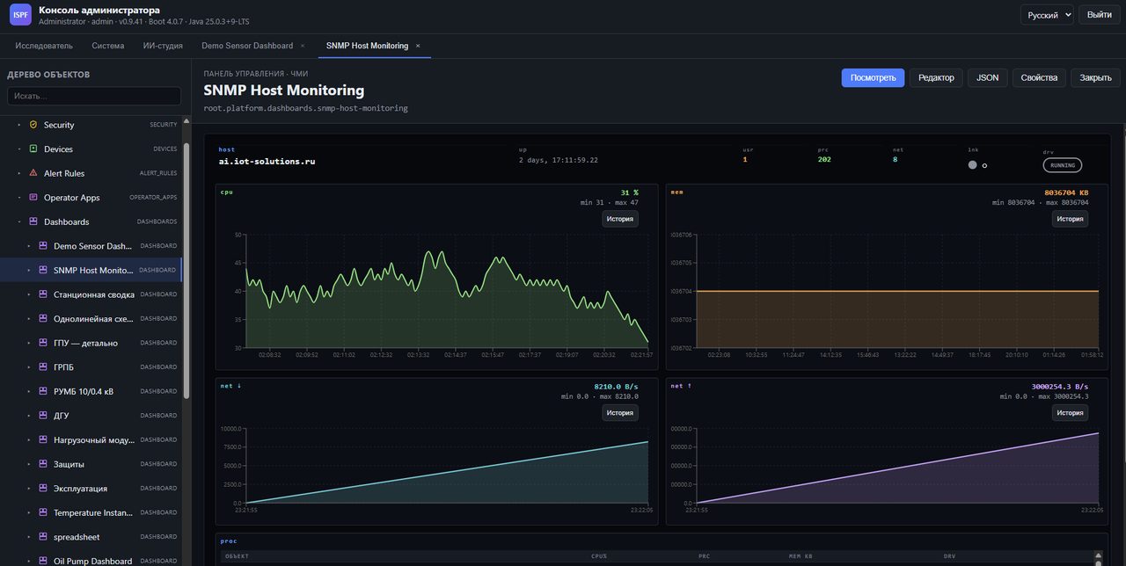Click the RUNNING driver status badge
This screenshot has height=566, width=1126.
(x=1063, y=164)
